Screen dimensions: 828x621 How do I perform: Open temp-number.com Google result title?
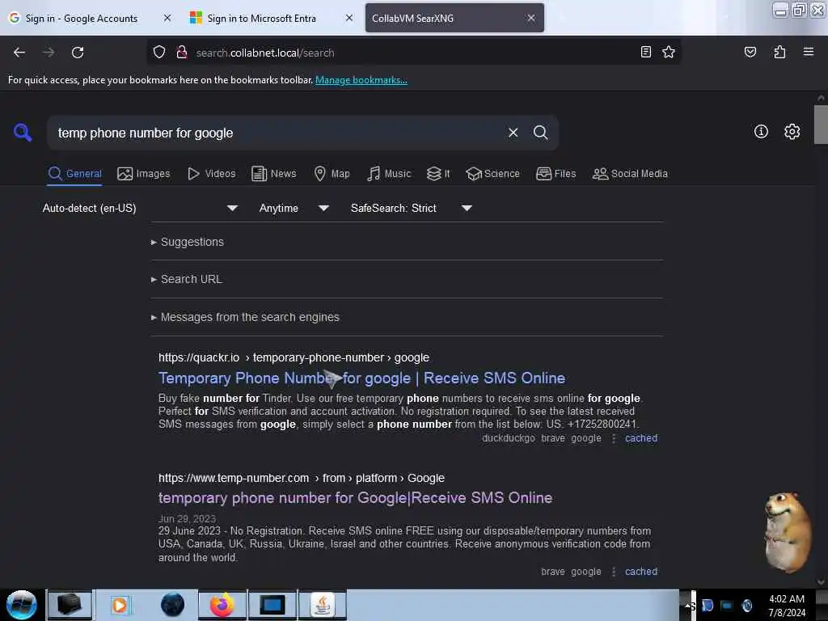pos(356,498)
